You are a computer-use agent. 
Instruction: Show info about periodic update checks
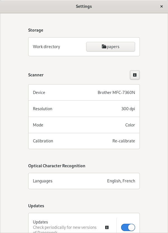[107, 227]
